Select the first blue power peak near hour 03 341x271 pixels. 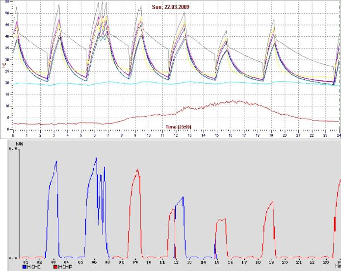[x=56, y=162]
